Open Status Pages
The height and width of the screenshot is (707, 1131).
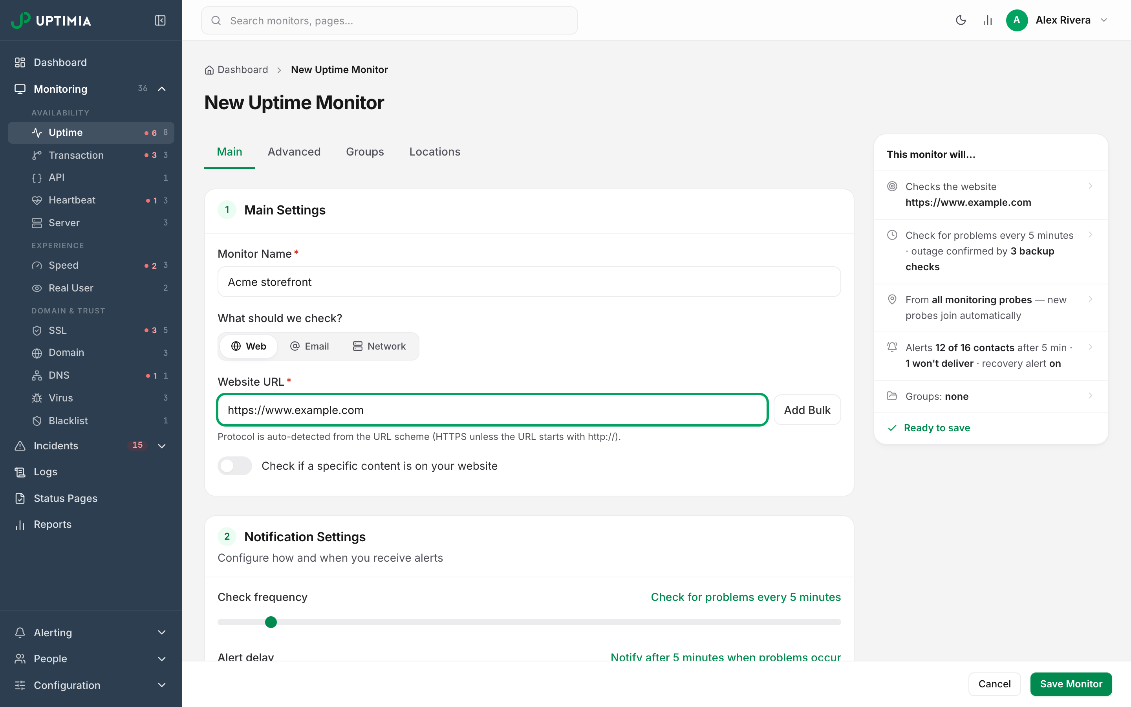pos(91,498)
